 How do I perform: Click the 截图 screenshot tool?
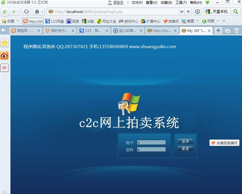pos(188,21)
